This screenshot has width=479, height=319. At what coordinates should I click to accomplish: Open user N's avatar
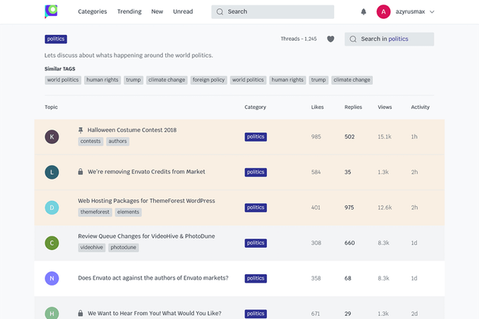pyautogui.click(x=52, y=278)
